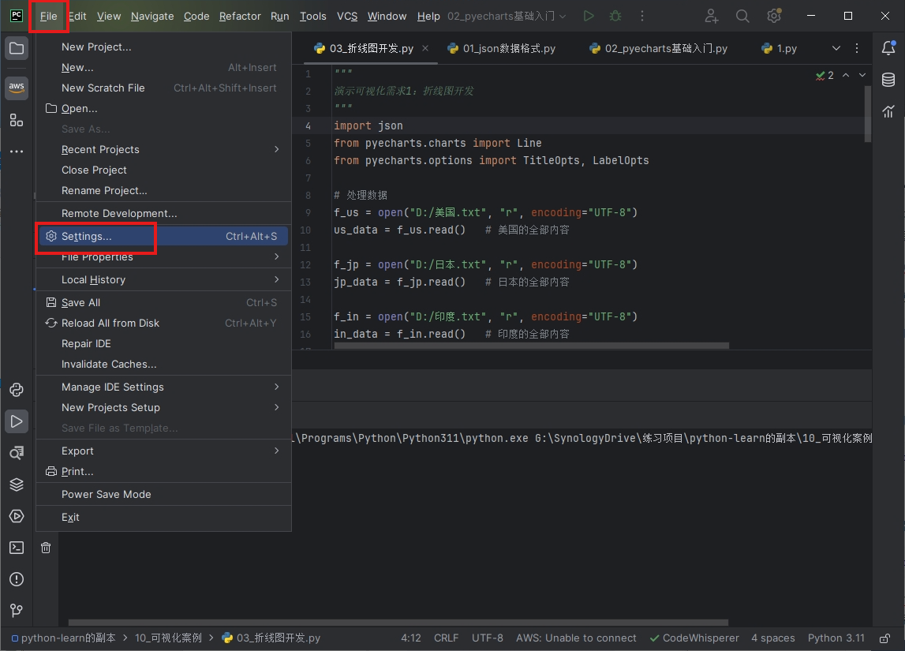Open the Git version control icon
The height and width of the screenshot is (651, 905).
(17, 611)
